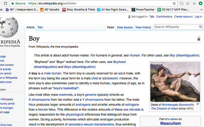204x127 pixels.
Task: Follow the Y chromosome link
Action: 93,100
